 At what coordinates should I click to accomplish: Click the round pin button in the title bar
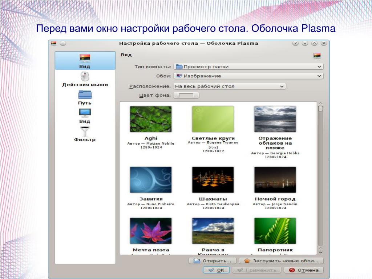point(63,43)
